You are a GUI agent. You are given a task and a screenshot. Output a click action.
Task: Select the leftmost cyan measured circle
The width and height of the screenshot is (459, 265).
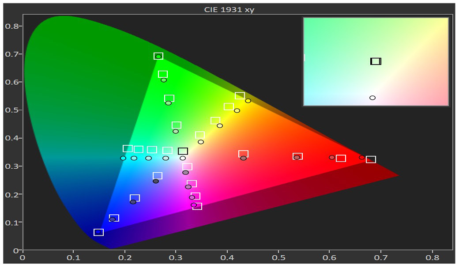pos(123,158)
